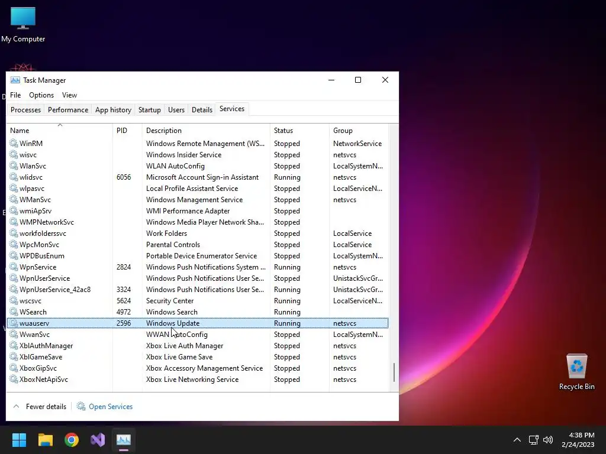606x454 pixels.
Task: Open the network tray icon
Action: (x=534, y=440)
